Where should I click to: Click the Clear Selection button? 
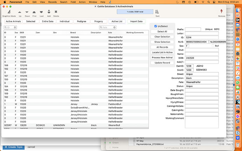[162, 37]
